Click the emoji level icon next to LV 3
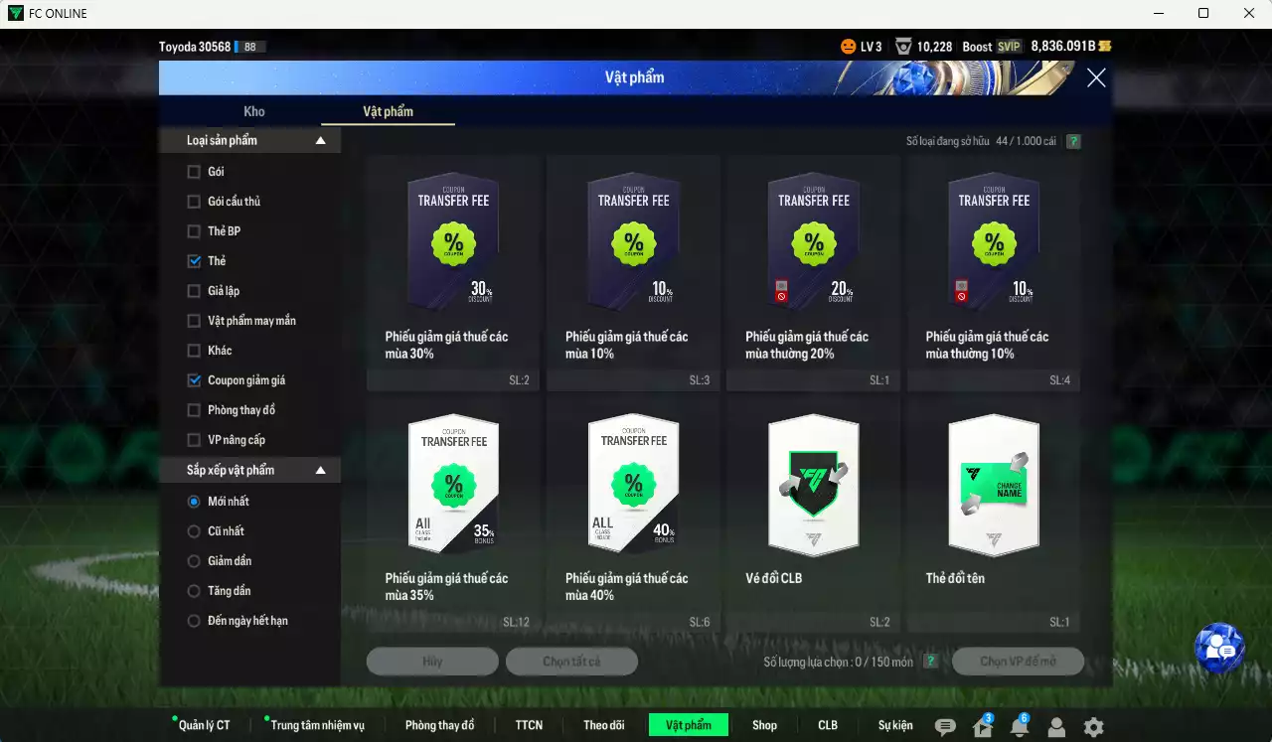The height and width of the screenshot is (742, 1272). coord(848,46)
